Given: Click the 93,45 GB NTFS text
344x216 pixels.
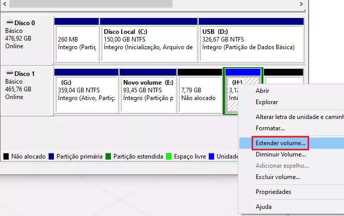Looking at the screenshot, I should pyautogui.click(x=143, y=90).
